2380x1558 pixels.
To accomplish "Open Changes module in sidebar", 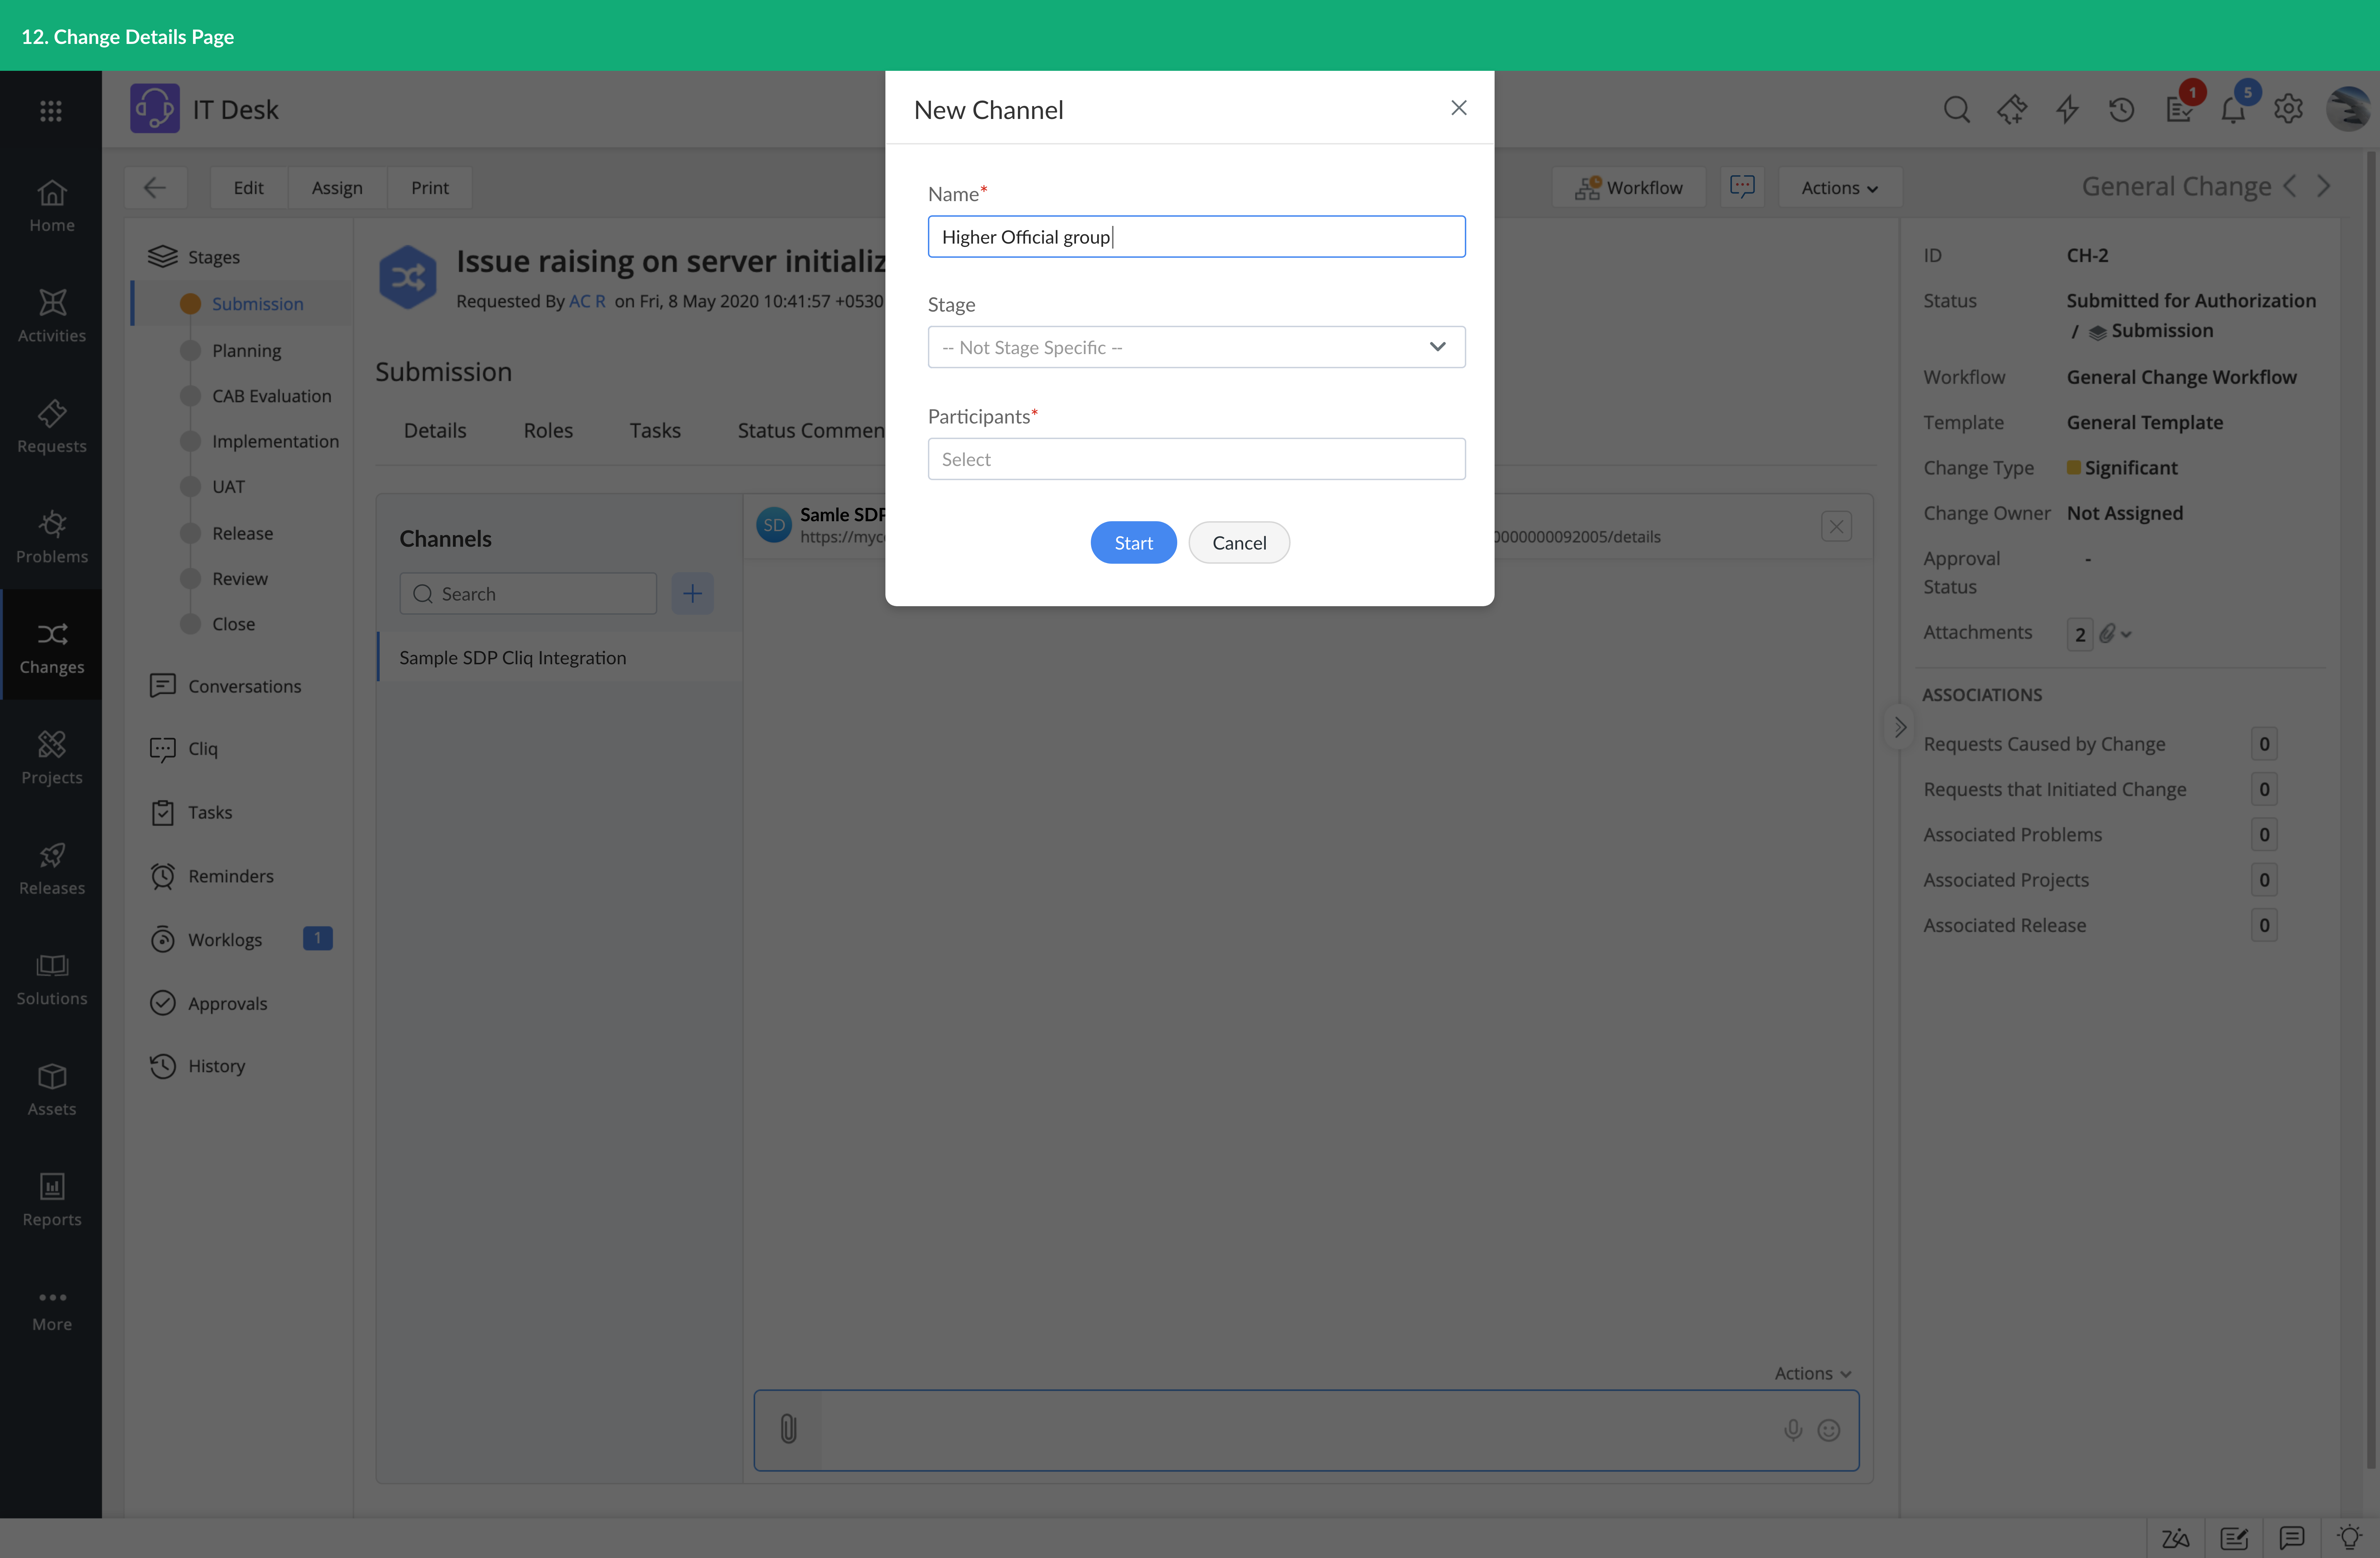I will click(x=51, y=646).
